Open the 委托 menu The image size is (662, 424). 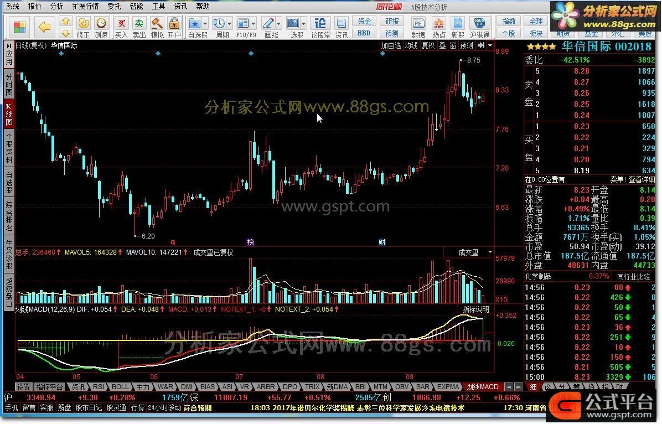click(x=114, y=6)
